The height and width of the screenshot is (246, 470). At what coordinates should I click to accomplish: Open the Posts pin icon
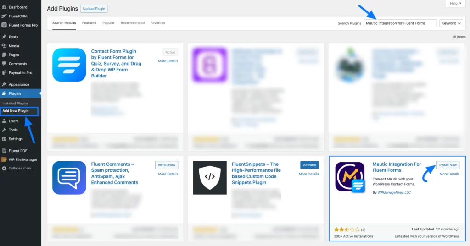(4, 37)
